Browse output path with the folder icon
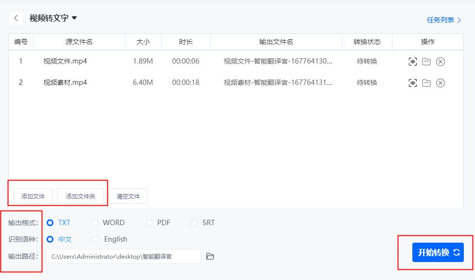Image resolution: width=475 pixels, height=280 pixels. (x=210, y=256)
